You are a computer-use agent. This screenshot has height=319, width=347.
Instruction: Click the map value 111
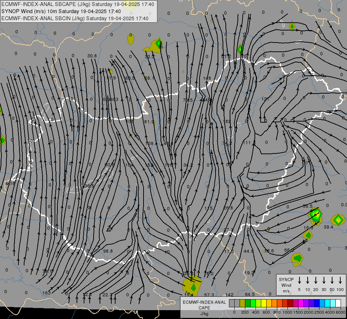pyautogui.click(x=247, y=143)
